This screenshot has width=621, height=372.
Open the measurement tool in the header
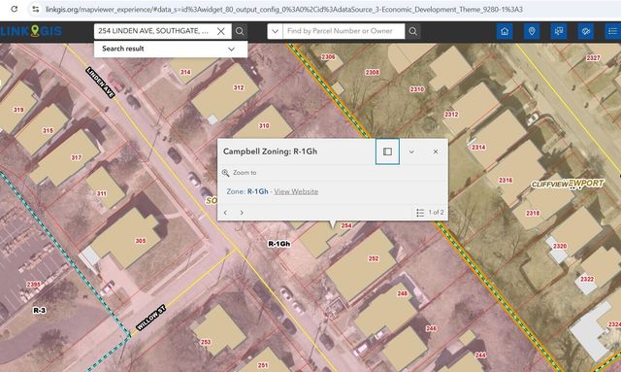pos(585,31)
